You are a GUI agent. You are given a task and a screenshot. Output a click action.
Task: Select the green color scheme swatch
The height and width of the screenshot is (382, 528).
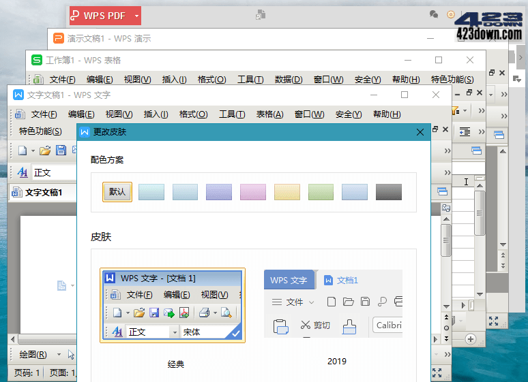coord(321,192)
